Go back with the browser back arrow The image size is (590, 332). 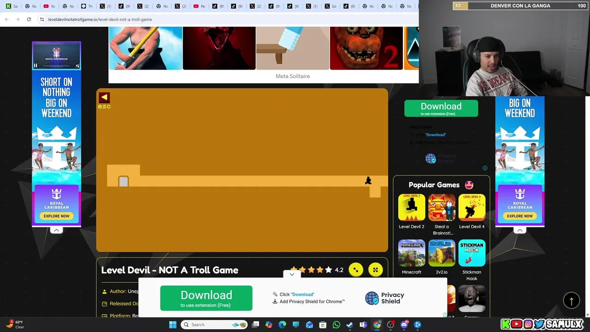[7, 19]
